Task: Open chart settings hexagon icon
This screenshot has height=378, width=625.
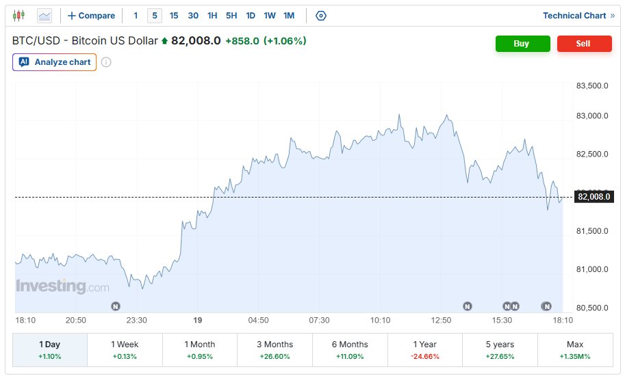Action: (321, 16)
